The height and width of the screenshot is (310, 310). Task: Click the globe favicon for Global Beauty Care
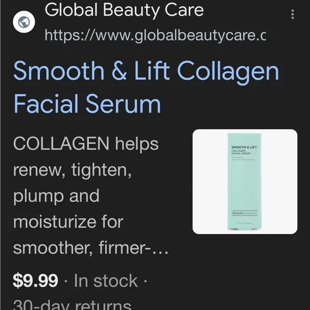pos(24,22)
